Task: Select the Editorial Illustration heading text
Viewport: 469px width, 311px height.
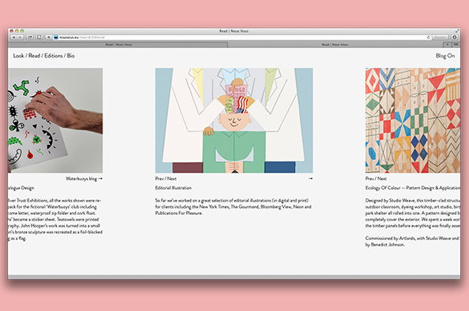Action: click(173, 188)
